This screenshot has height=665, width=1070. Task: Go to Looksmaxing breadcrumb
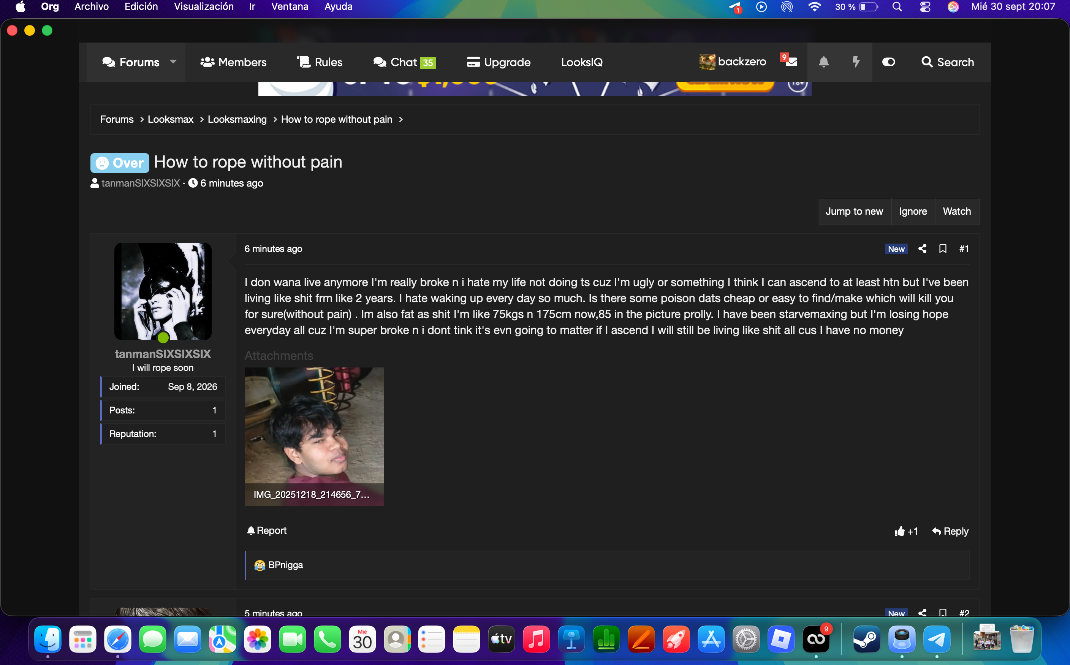point(237,119)
